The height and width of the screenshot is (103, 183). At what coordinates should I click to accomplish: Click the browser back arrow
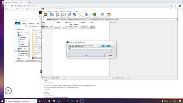pos(6,6)
